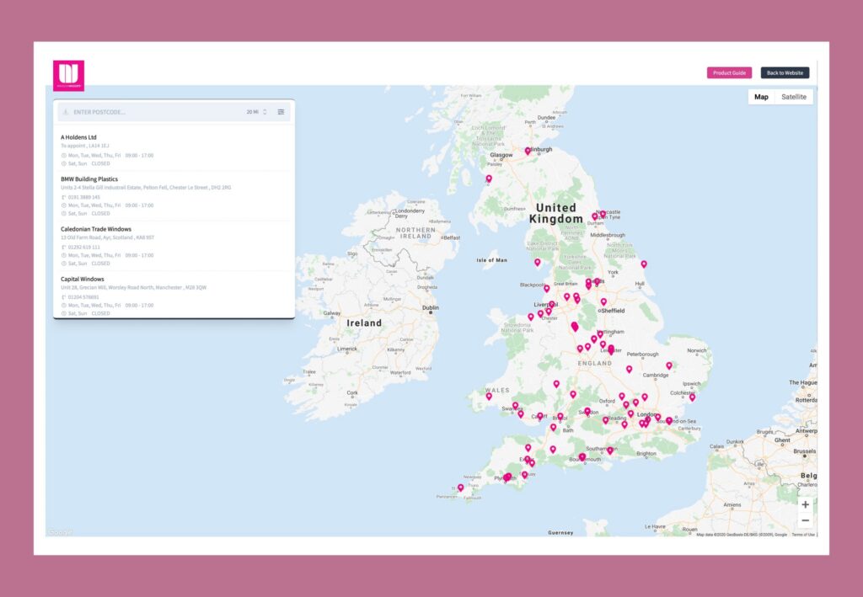Open the Caledonian Trade Windows listing
863x597 pixels.
tap(96, 229)
